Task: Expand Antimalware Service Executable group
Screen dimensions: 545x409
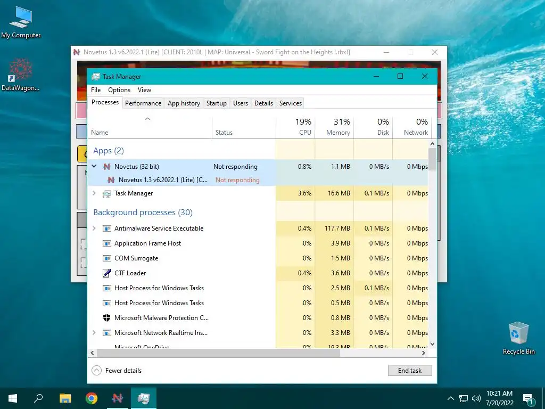Action: (x=94, y=228)
